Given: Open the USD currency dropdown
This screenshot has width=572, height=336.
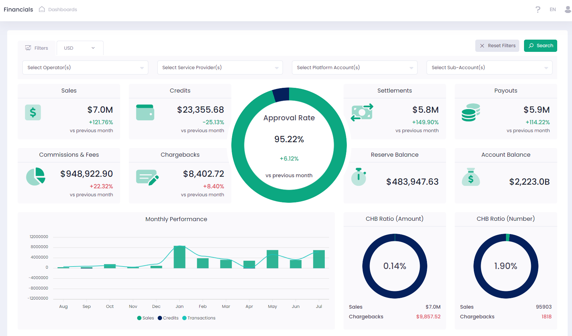Looking at the screenshot, I should (80, 48).
